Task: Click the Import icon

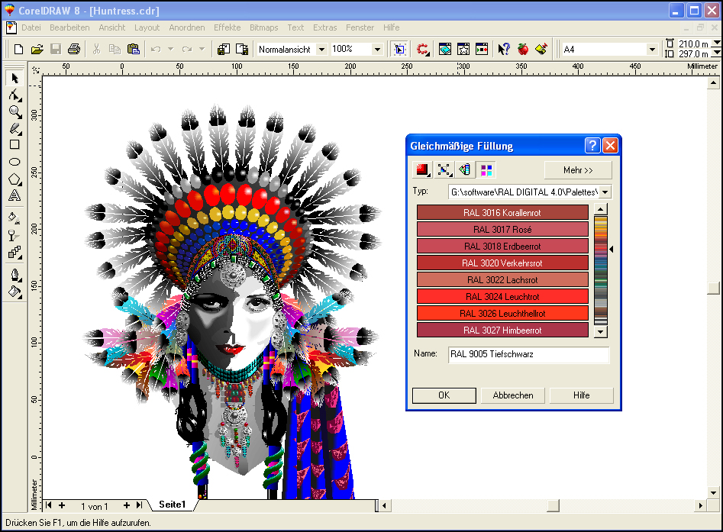Action: (224, 49)
